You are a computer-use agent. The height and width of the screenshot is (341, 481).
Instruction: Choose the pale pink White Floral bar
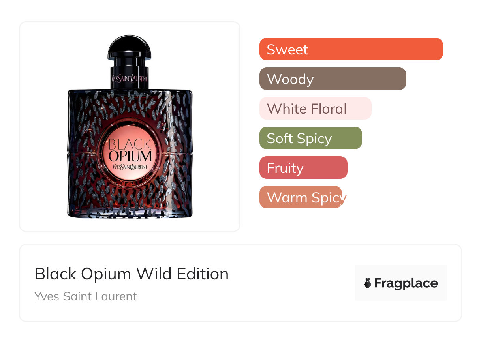tap(316, 109)
